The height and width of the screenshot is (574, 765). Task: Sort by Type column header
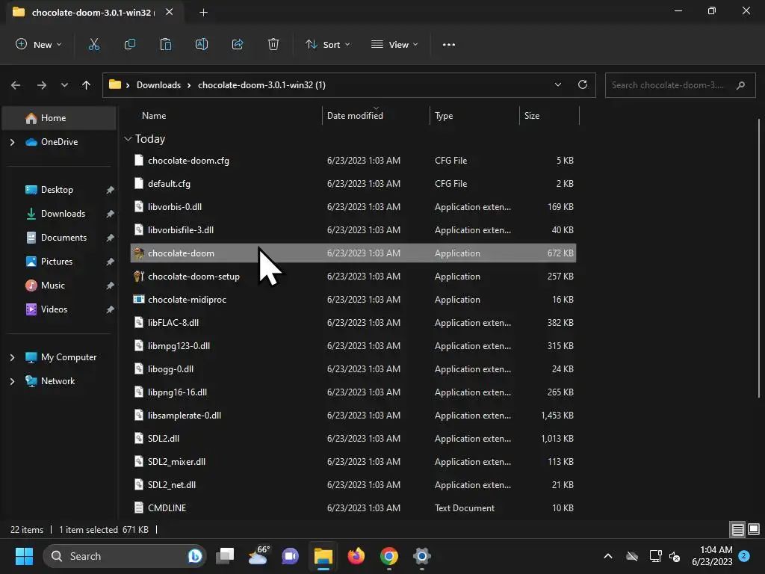(x=444, y=116)
